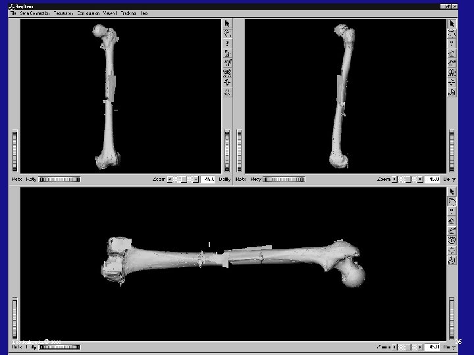Select the hand view tool in bottom viewer
474x355 pixels.
click(452, 201)
